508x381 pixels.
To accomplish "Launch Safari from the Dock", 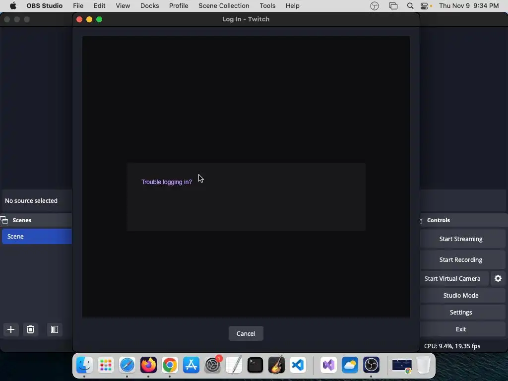I will coord(127,365).
